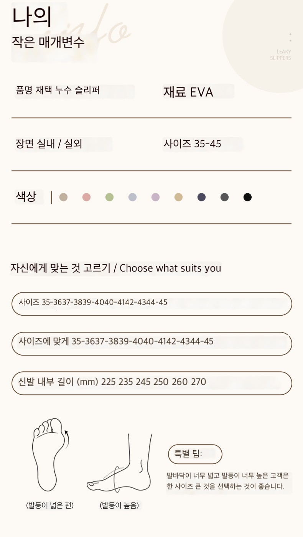The width and height of the screenshot is (303, 537).
Task: Click the 신발 내부 길이 (mm) row
Action: (152, 383)
